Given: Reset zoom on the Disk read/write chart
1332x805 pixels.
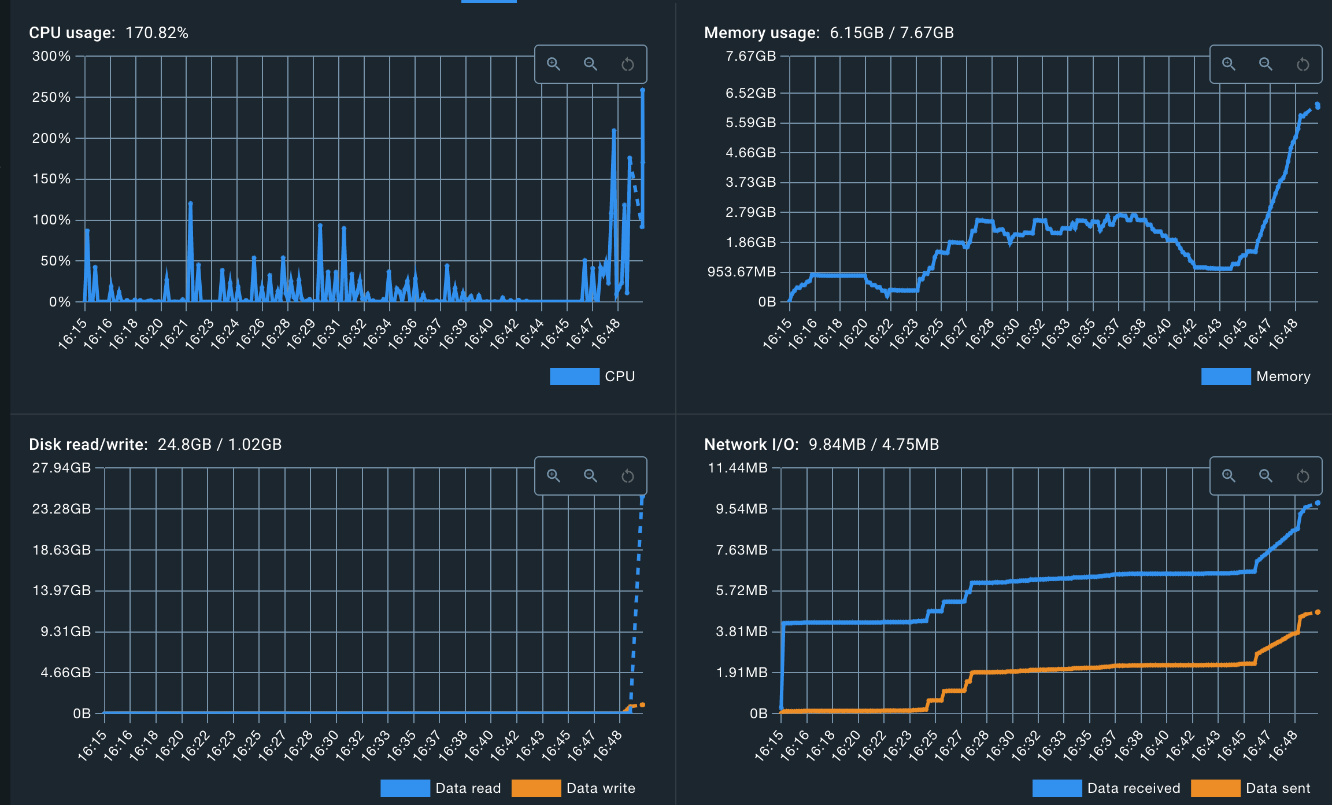Looking at the screenshot, I should [x=627, y=475].
